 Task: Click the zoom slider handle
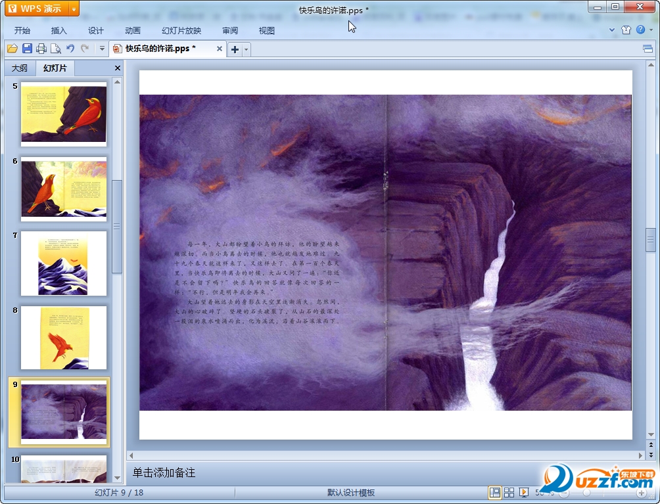pos(586,493)
